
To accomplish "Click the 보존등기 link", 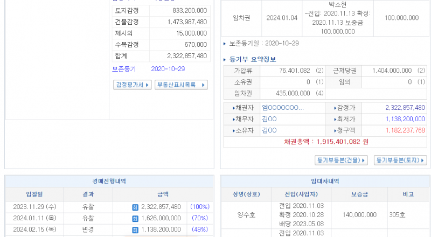I will click(124, 69).
